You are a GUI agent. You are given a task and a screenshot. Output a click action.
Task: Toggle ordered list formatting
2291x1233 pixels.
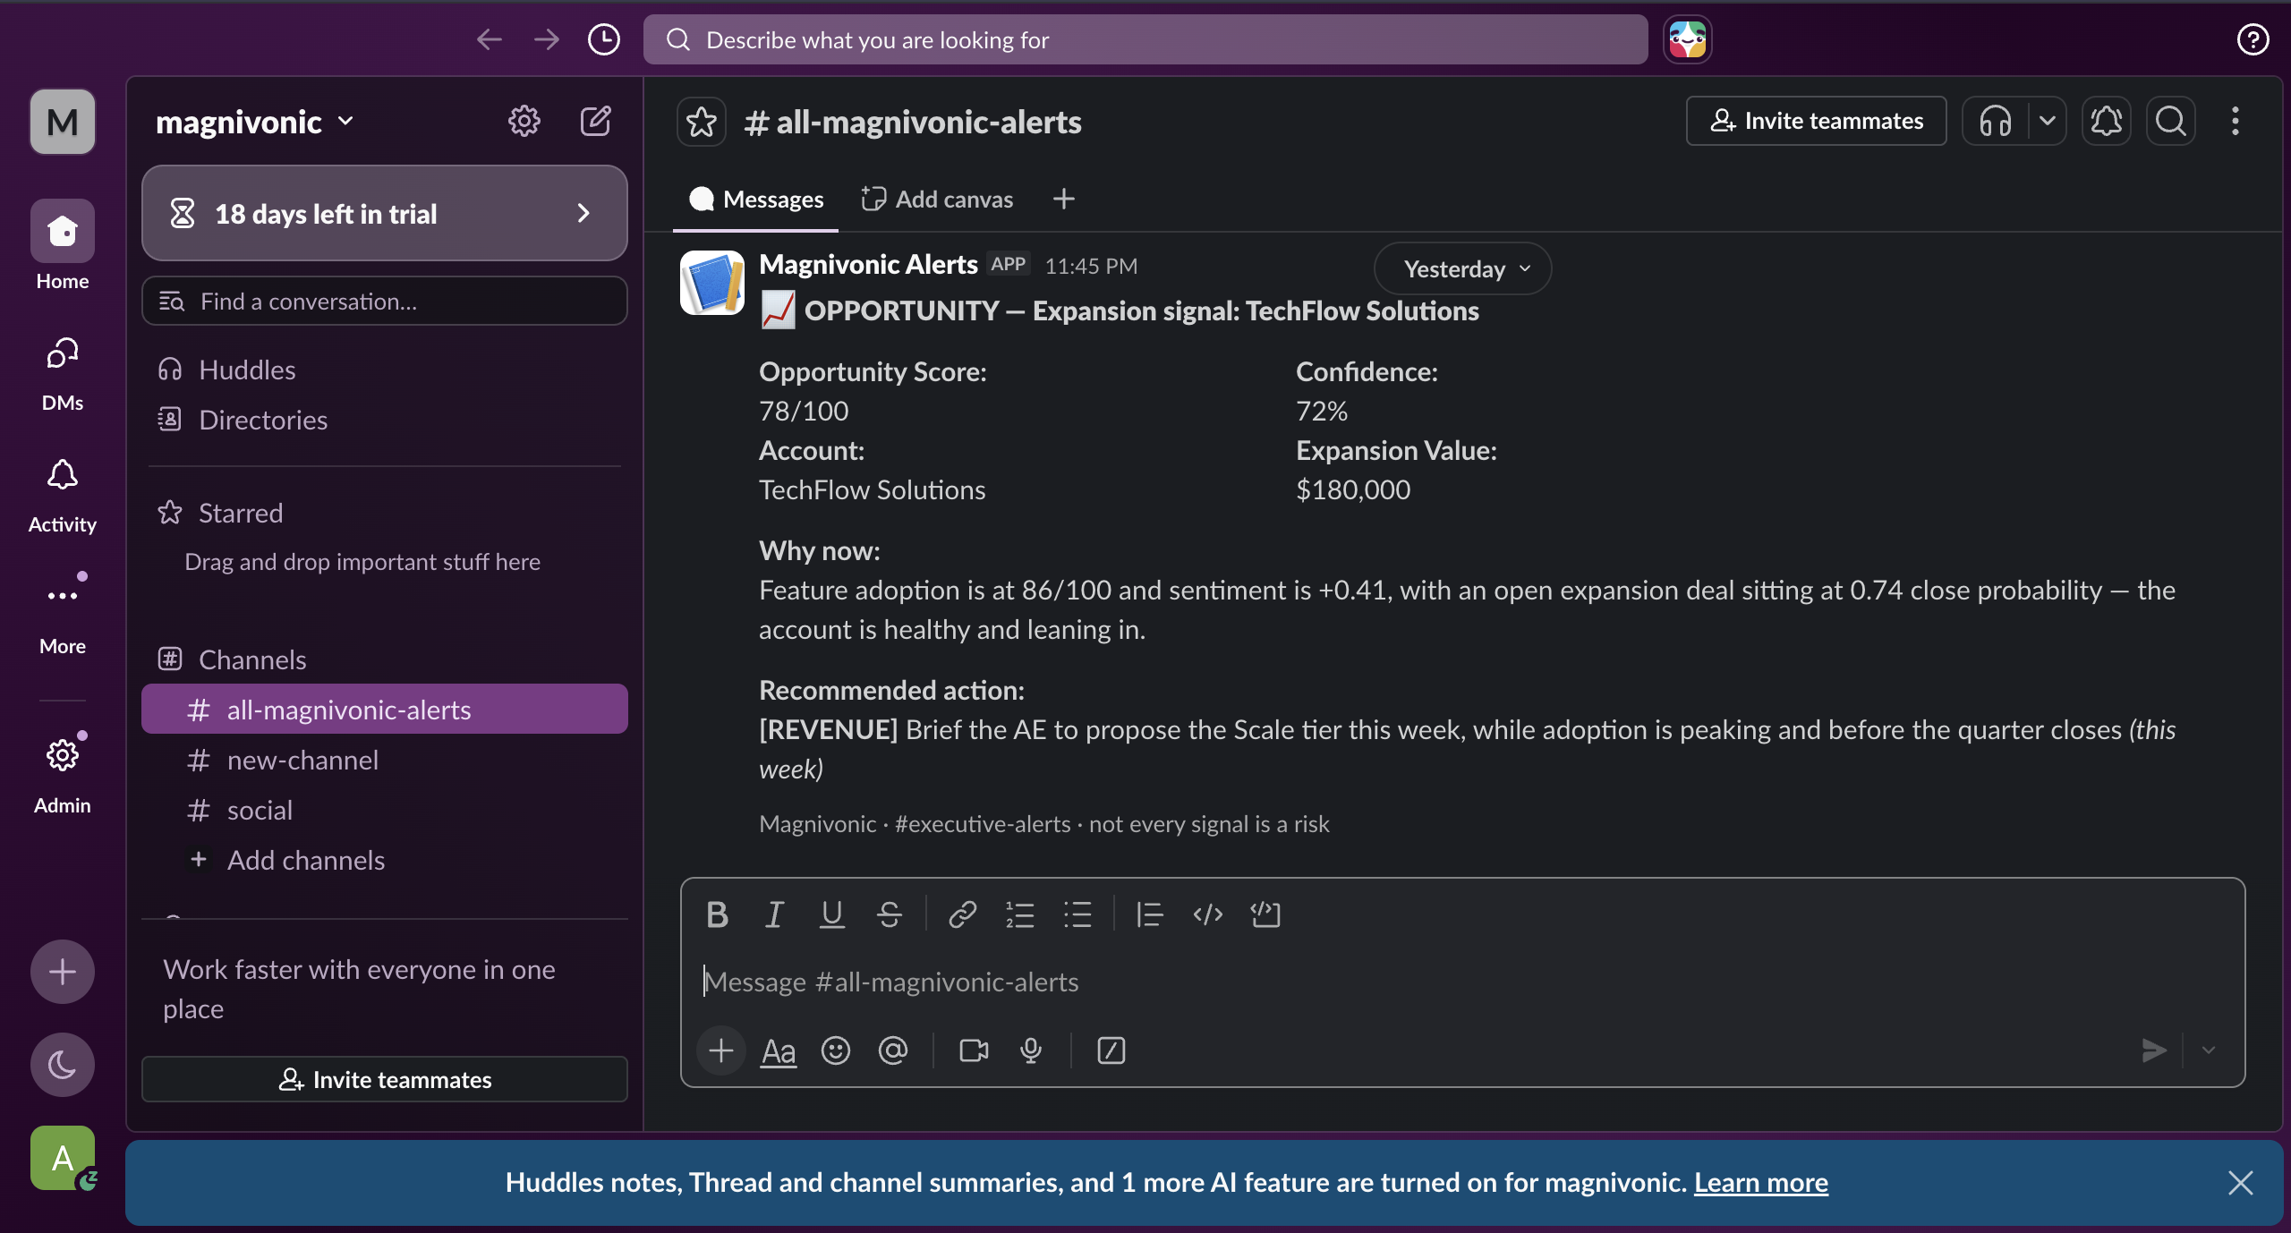[x=1019, y=914]
